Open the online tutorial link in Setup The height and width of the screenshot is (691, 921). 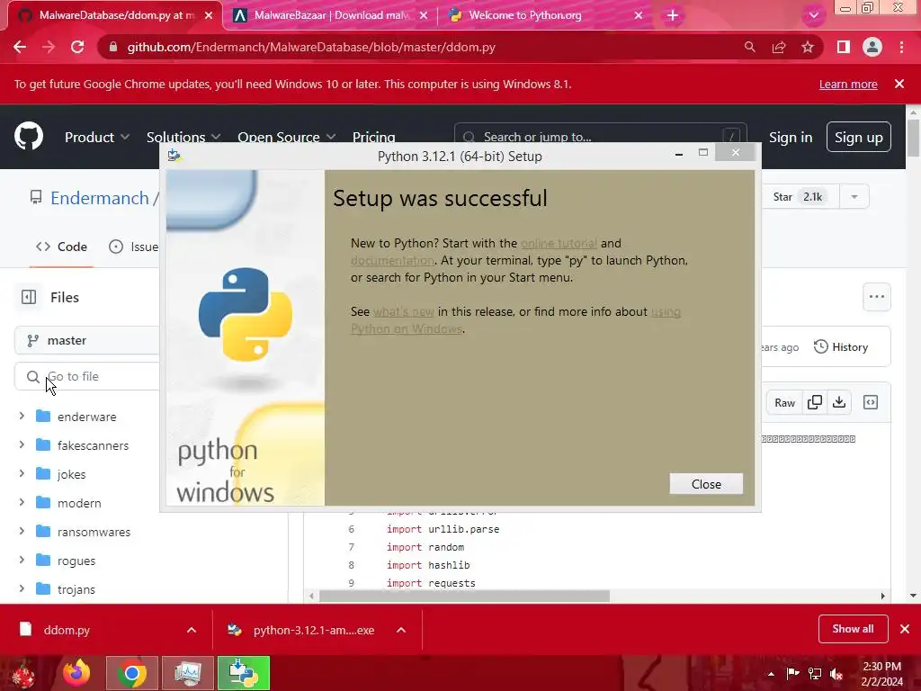[559, 243]
